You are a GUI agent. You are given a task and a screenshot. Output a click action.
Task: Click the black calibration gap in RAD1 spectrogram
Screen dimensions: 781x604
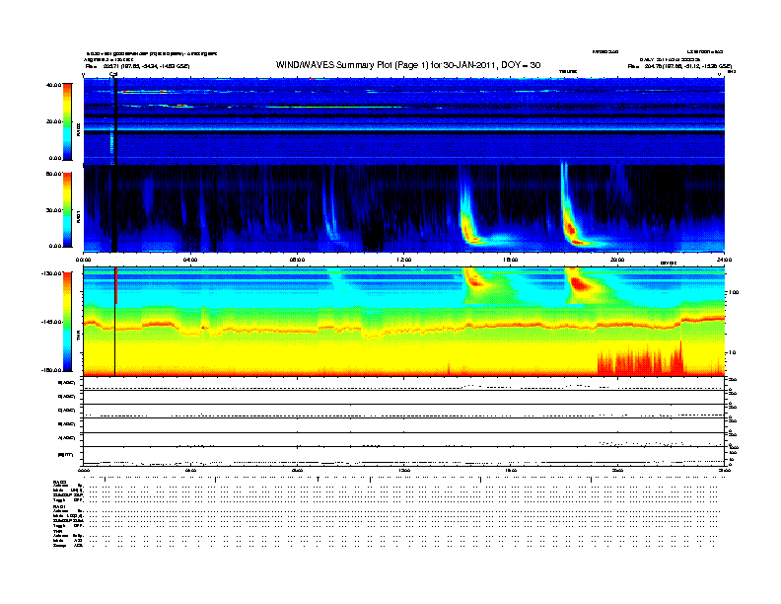[114, 208]
